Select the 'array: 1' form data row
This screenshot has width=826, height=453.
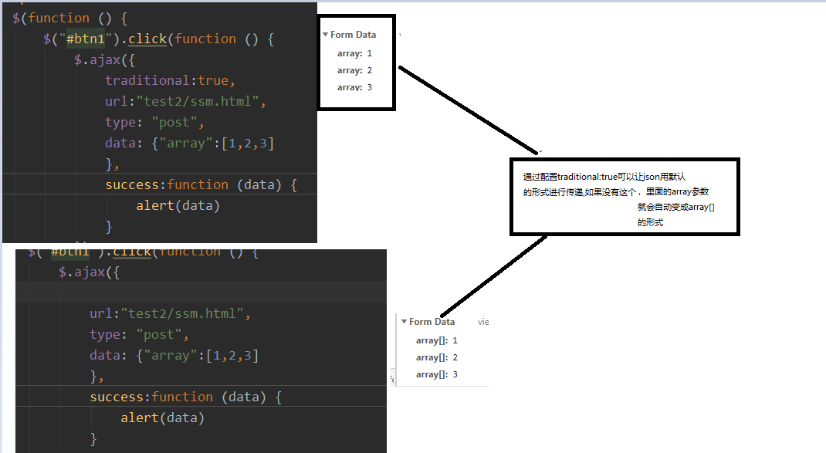pyautogui.click(x=354, y=53)
